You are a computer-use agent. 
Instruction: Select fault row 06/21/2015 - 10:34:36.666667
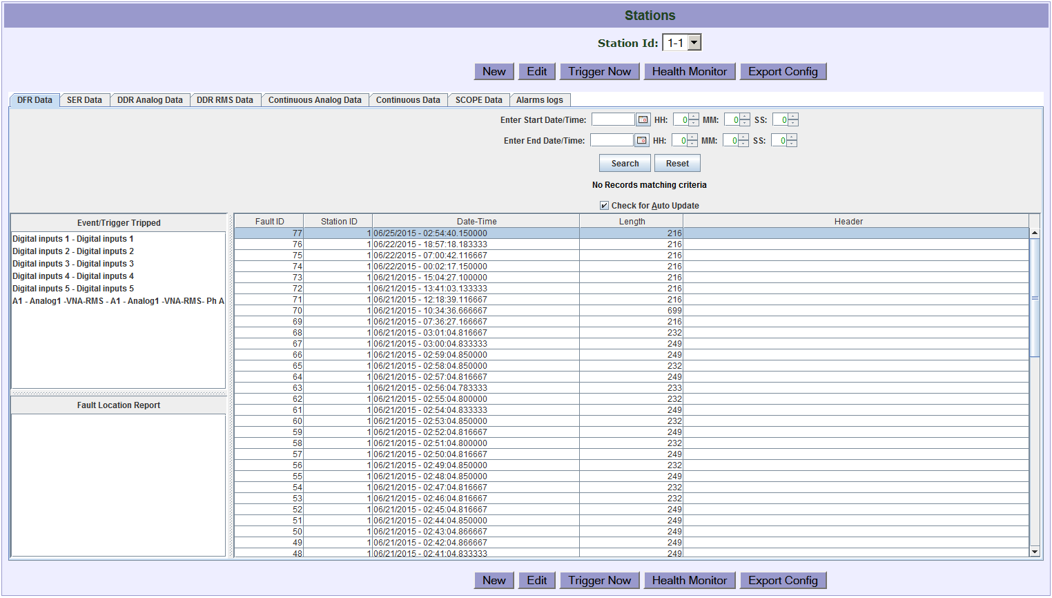(x=632, y=311)
